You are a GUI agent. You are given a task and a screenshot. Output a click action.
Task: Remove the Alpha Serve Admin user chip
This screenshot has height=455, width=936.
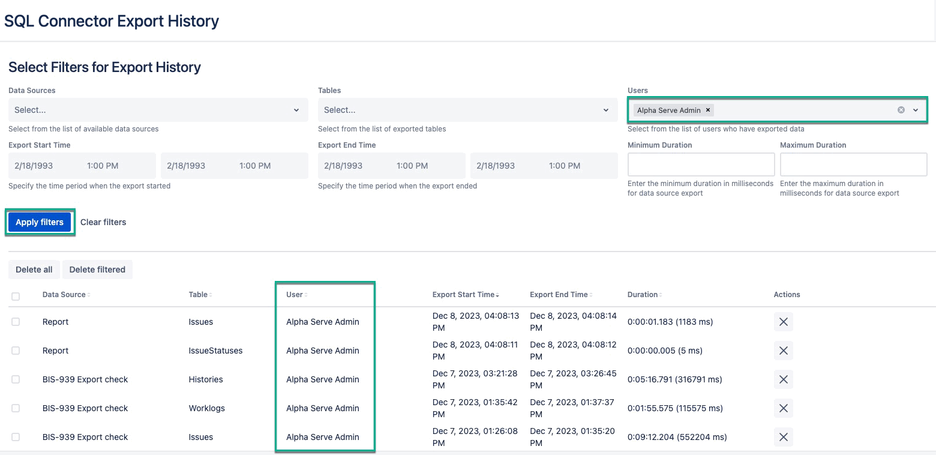click(x=708, y=110)
